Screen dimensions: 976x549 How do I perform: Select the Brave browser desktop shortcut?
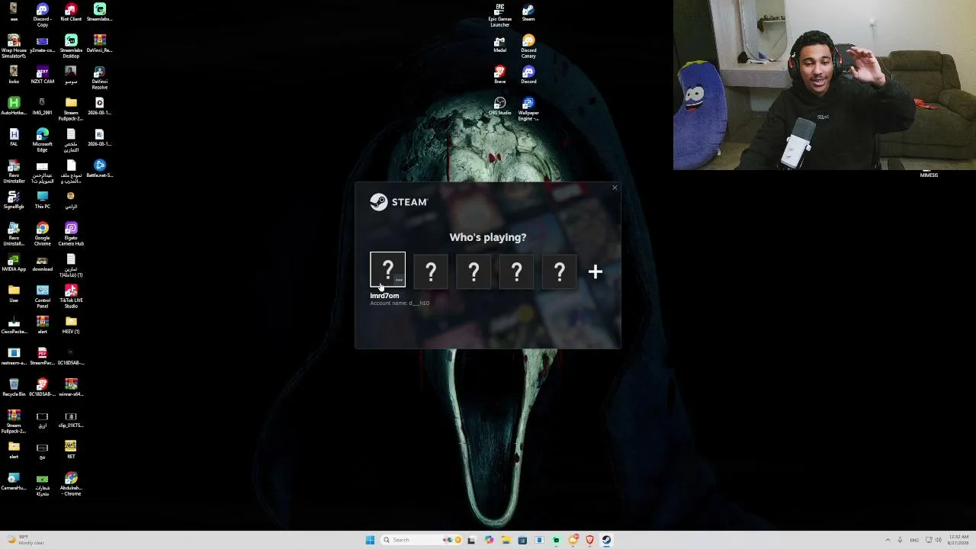point(499,75)
